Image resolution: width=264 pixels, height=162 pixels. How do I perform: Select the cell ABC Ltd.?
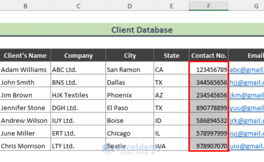(78, 68)
